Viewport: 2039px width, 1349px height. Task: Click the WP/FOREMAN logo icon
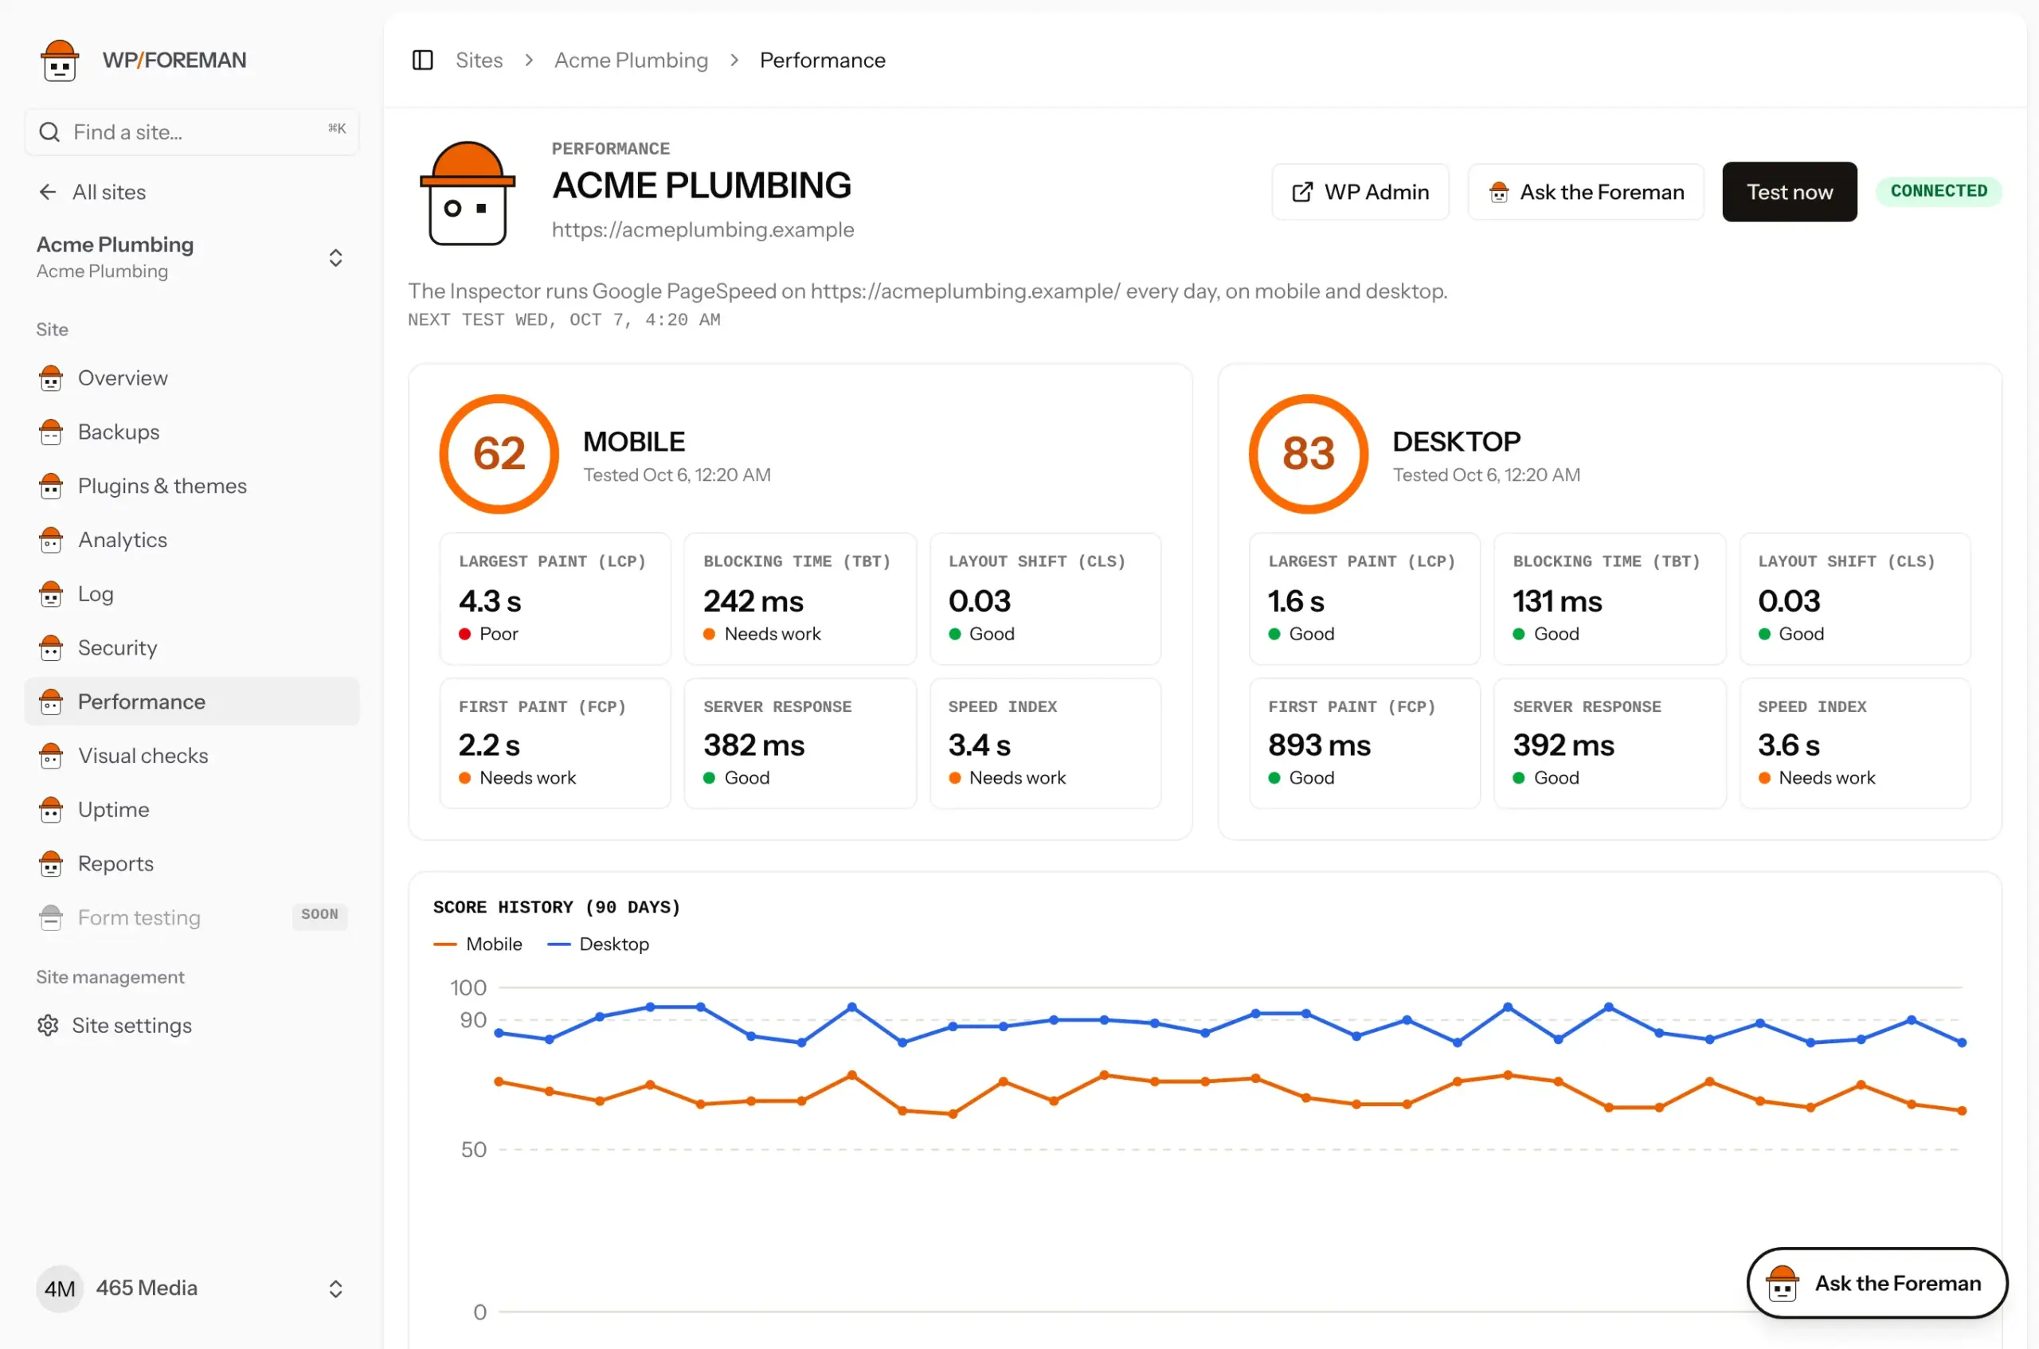60,61
